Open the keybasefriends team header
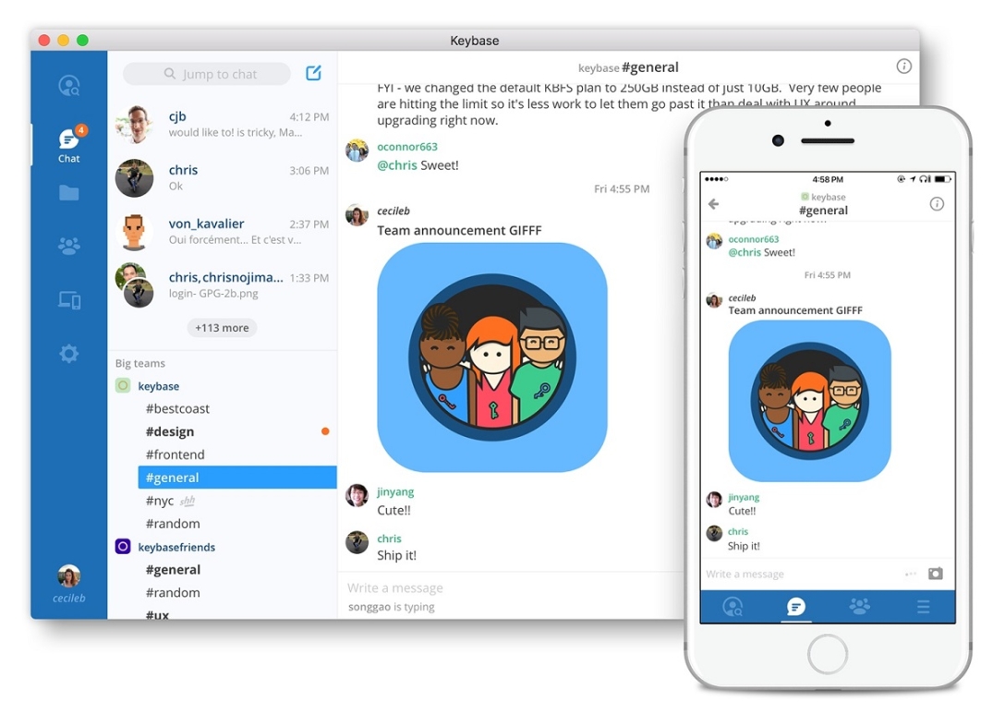The image size is (1005, 714). click(176, 547)
